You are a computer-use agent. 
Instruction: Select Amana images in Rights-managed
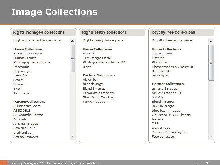click(x=26, y=124)
